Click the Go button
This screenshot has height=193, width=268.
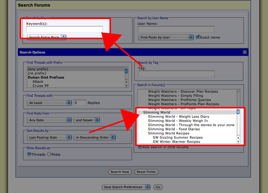click(x=158, y=187)
